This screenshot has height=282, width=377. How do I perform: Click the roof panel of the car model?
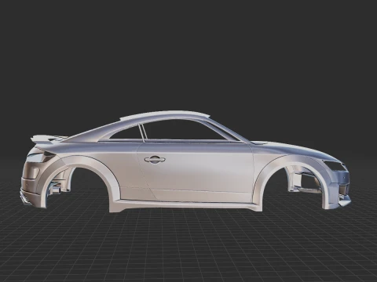point(165,115)
